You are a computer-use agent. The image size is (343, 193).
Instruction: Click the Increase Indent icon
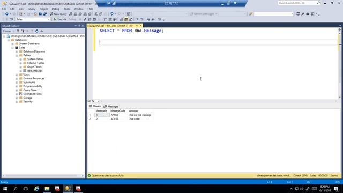coord(153,19)
